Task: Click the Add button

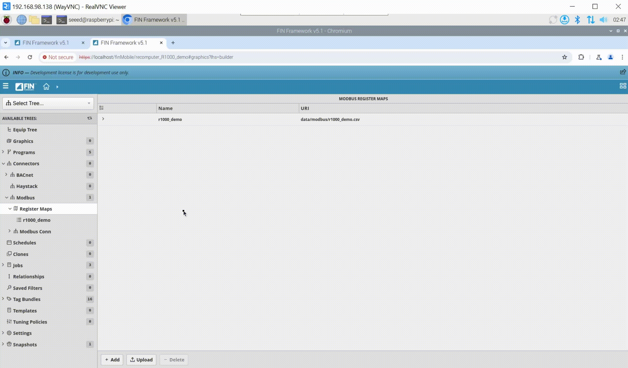Action: click(x=112, y=360)
